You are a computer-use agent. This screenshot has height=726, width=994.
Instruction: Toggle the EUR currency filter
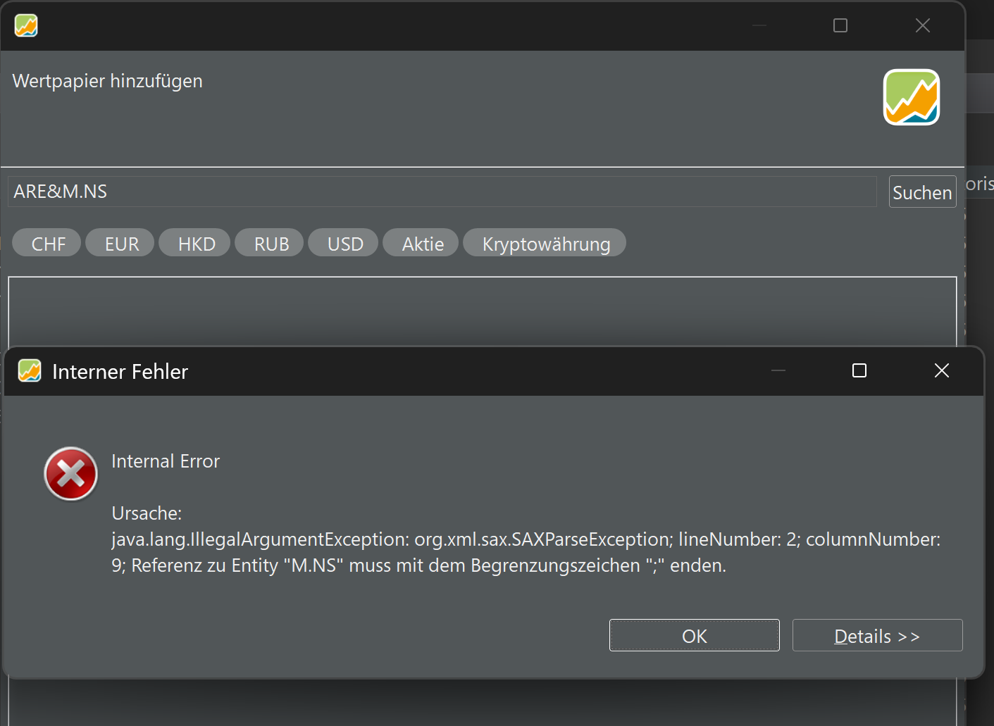click(120, 243)
